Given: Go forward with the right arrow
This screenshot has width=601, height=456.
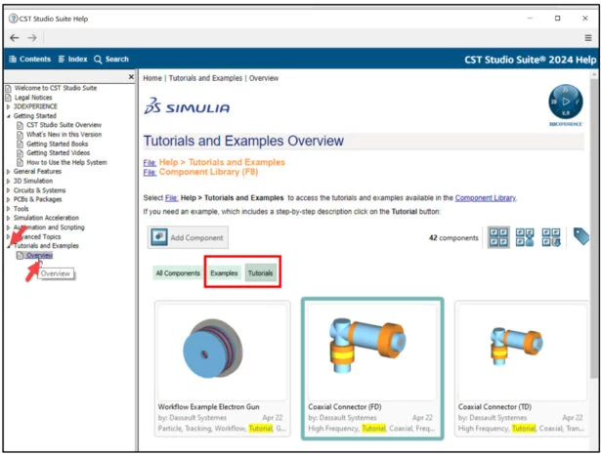Looking at the screenshot, I should (32, 37).
